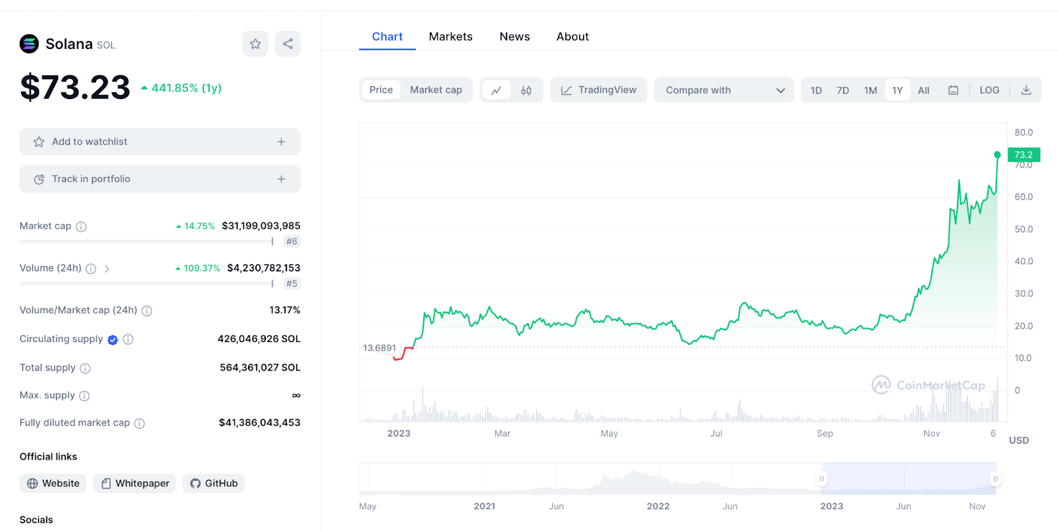Click the $73.23 price value
Image resolution: width=1058 pixels, height=531 pixels.
tap(75, 88)
